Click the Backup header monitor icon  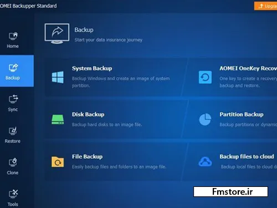click(x=57, y=33)
